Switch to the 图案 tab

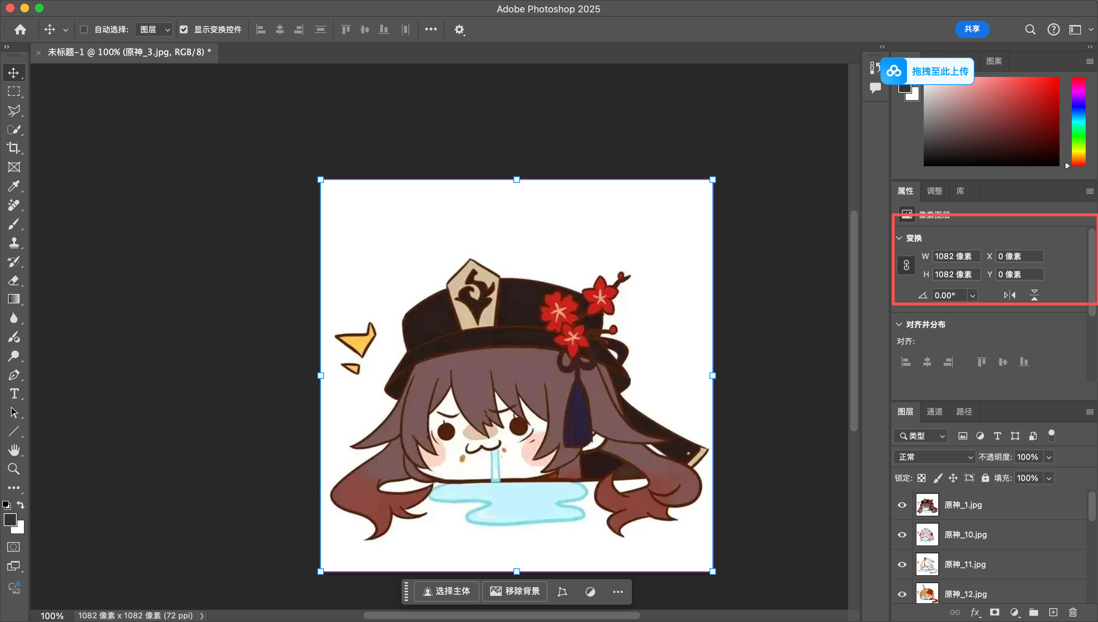(994, 61)
